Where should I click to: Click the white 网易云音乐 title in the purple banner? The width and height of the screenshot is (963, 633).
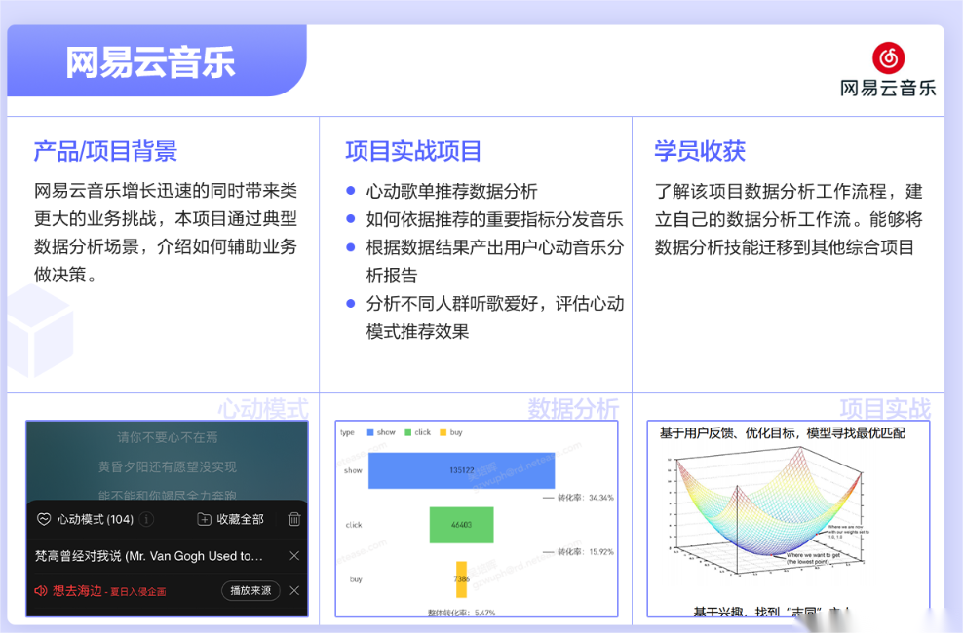point(150,62)
